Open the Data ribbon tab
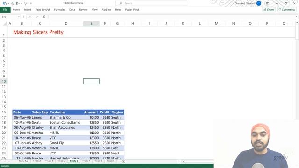The height and width of the screenshot is (168, 299). pos(72,9)
